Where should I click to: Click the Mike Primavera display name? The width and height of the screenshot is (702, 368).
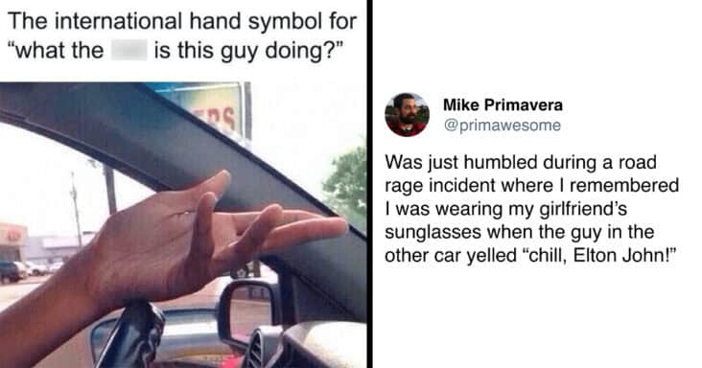point(503,105)
